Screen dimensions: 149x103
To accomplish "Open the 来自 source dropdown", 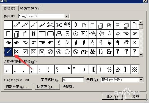I will pos(141,80).
